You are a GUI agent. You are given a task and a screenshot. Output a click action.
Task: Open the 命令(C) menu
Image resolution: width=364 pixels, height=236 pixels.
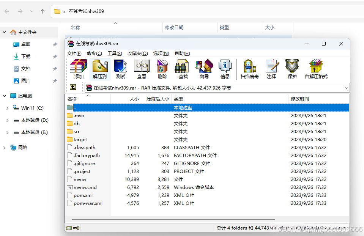click(94, 53)
